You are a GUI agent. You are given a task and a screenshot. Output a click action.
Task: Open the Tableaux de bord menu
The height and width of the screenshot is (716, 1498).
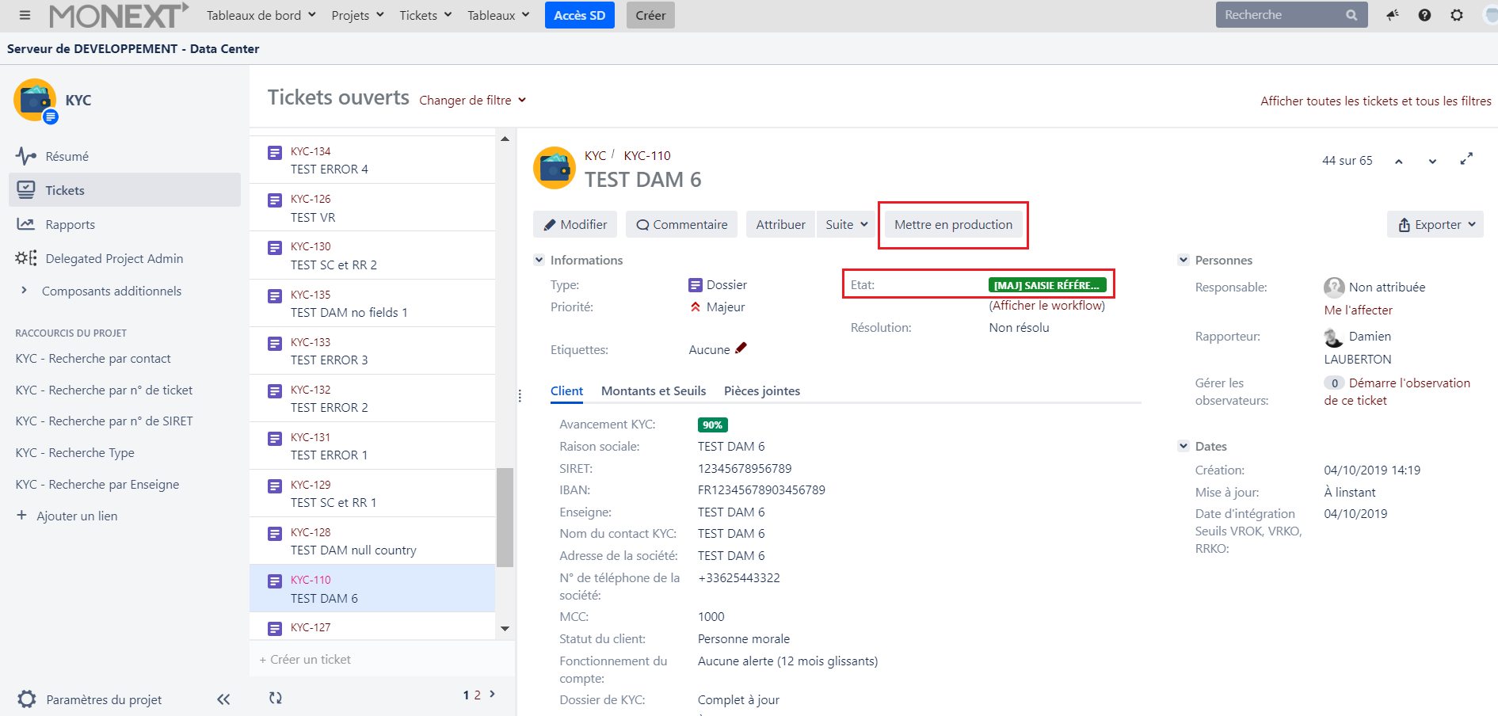click(261, 15)
